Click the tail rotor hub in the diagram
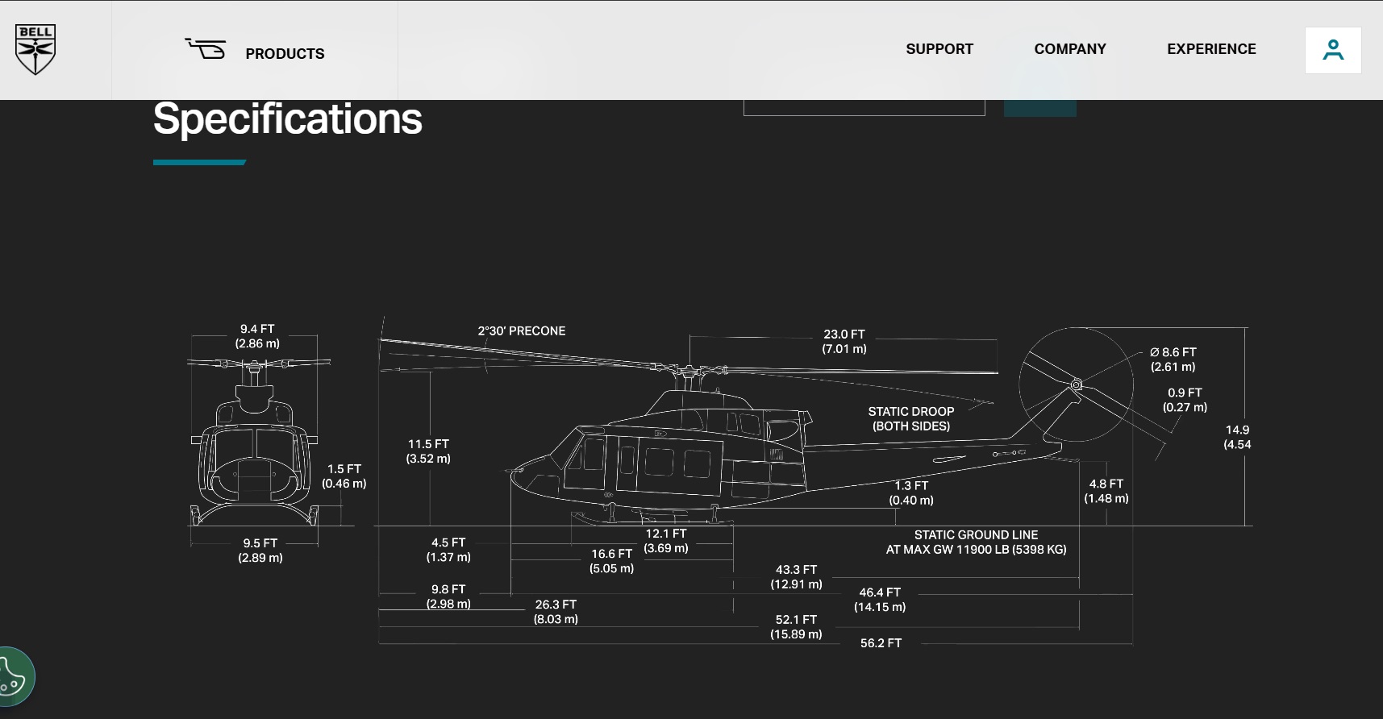Viewport: 1383px width, 719px height. point(1076,384)
